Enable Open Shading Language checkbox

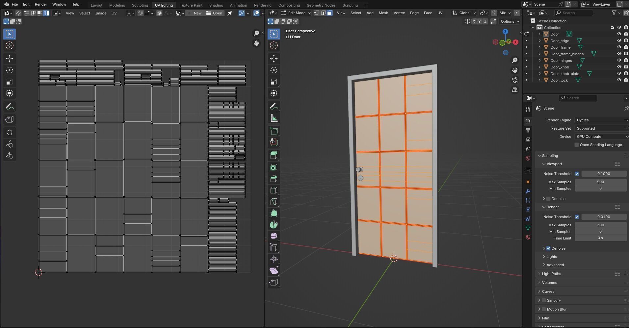coord(577,145)
